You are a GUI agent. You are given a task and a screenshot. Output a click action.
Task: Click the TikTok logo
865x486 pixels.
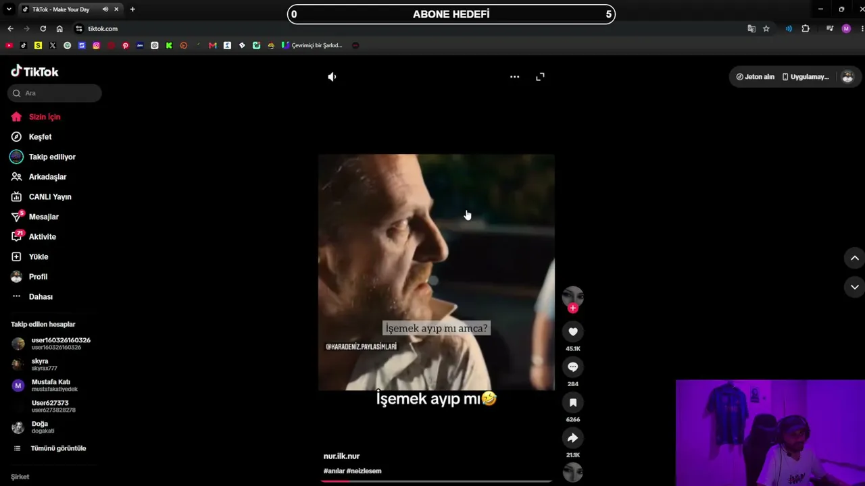(x=34, y=72)
